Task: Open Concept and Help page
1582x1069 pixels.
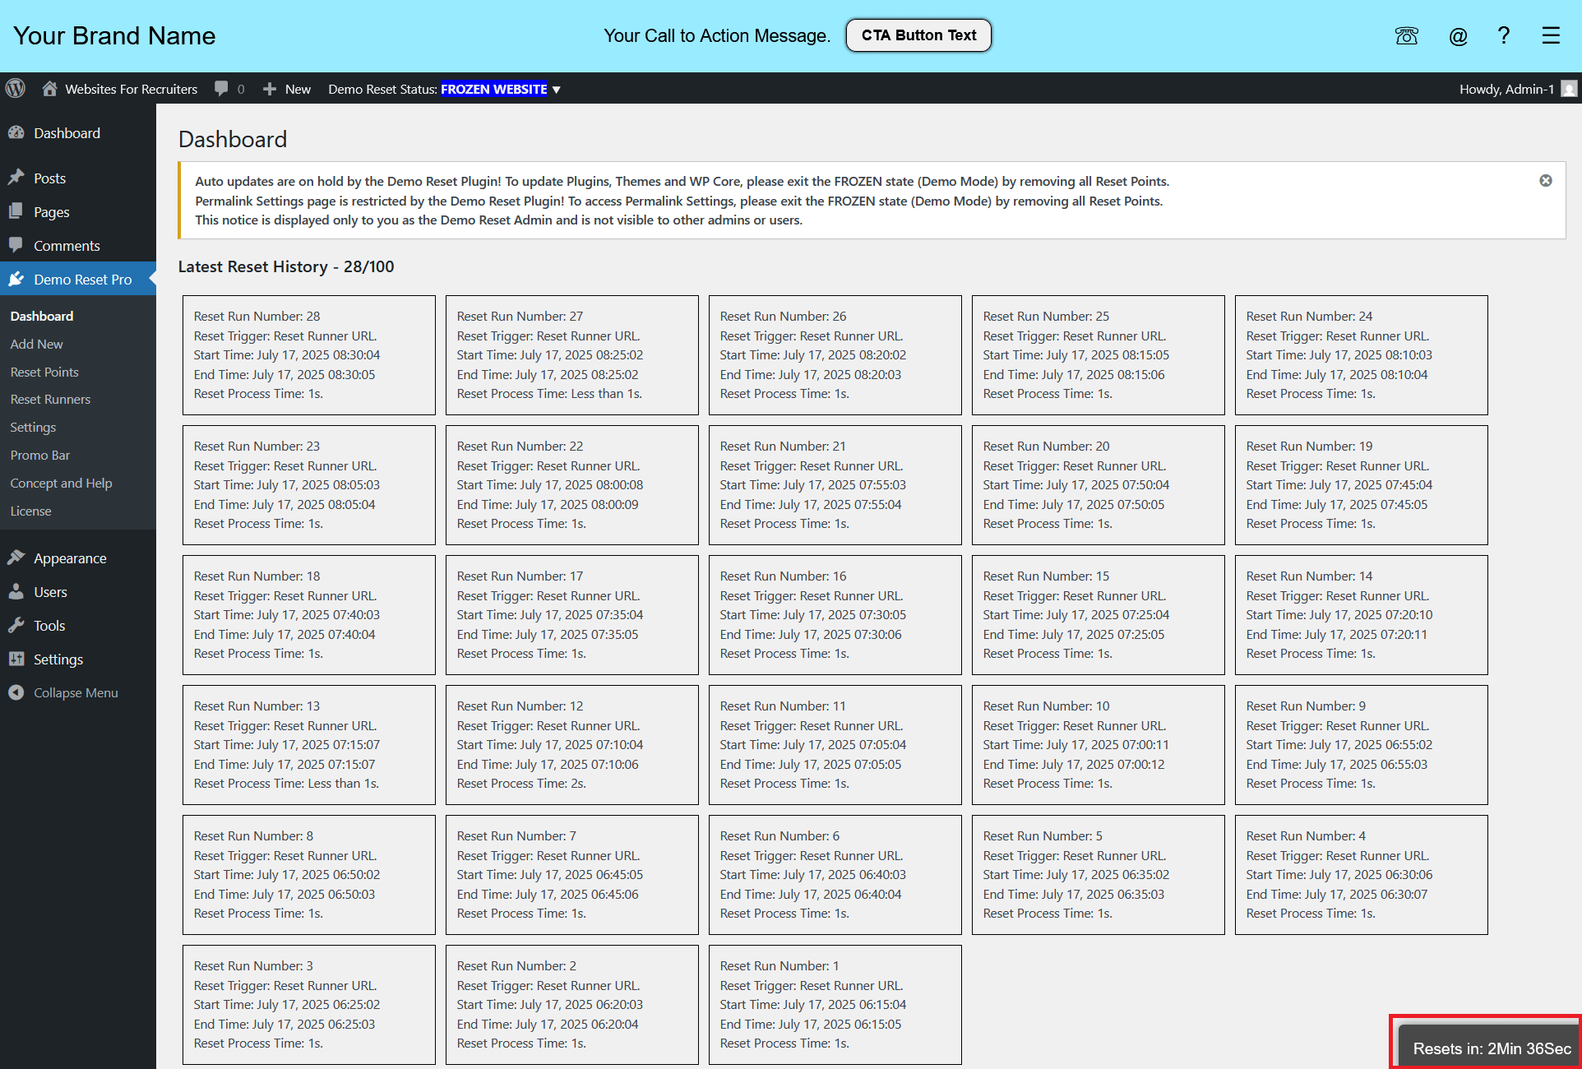Action: (x=61, y=483)
